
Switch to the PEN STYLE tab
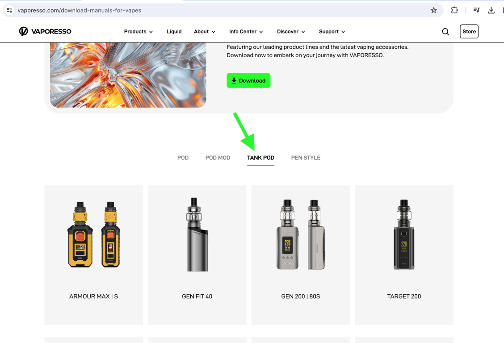click(306, 158)
